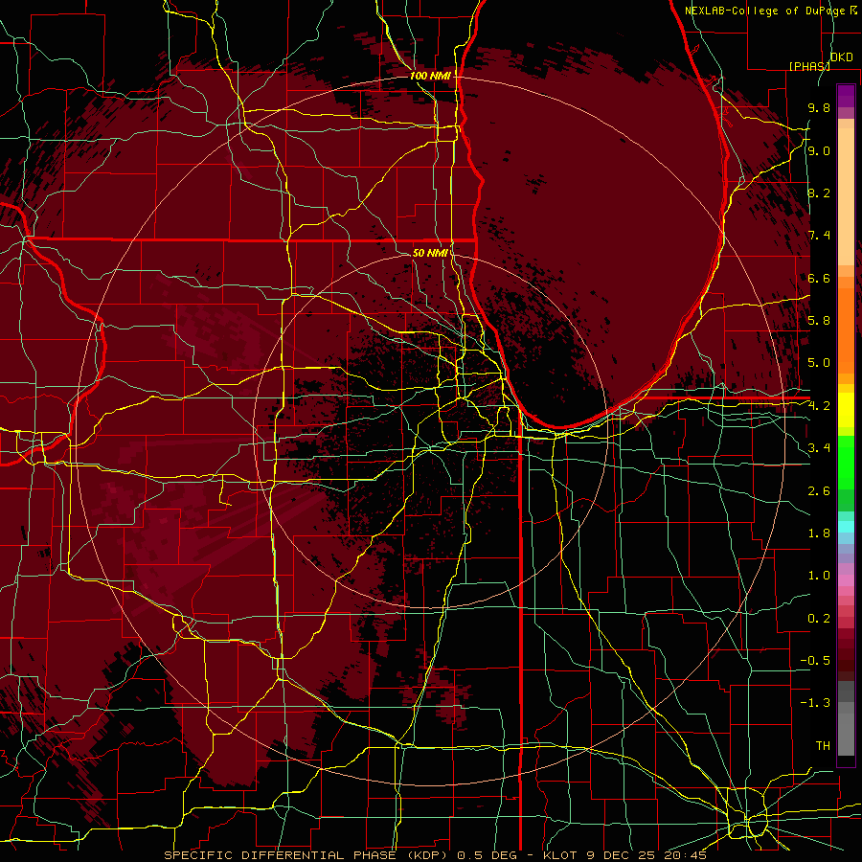Image resolution: width=862 pixels, height=862 pixels.
Task: Click the 6.6 color scale value
Action: click(819, 279)
